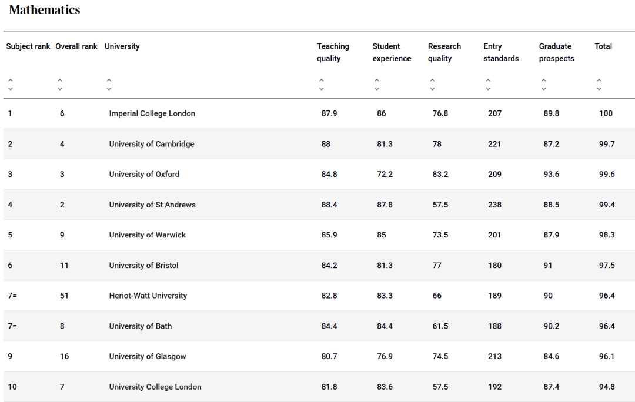635x402 pixels.
Task: Open Imperial College London entry
Action: tap(152, 114)
